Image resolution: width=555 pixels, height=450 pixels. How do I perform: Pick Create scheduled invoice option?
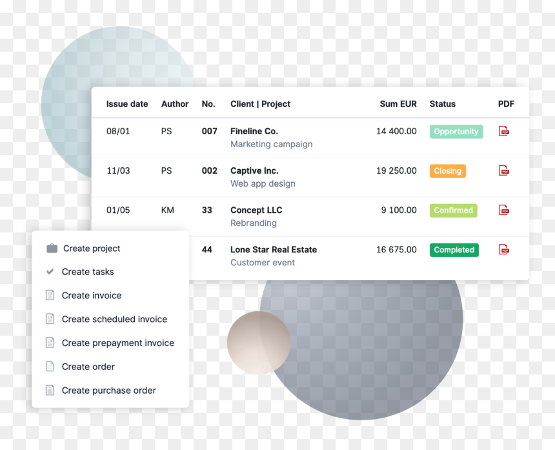[x=114, y=319]
